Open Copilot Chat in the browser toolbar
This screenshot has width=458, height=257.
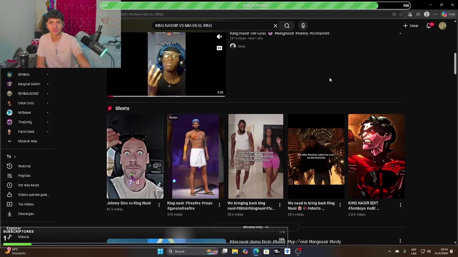pos(448,14)
